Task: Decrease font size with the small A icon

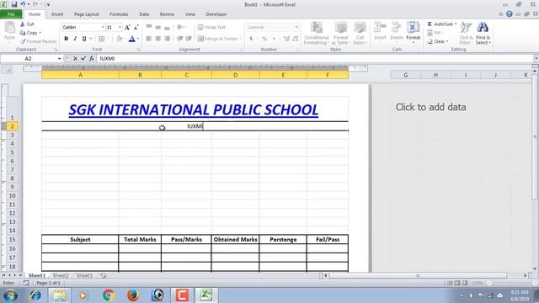Action: [136, 27]
